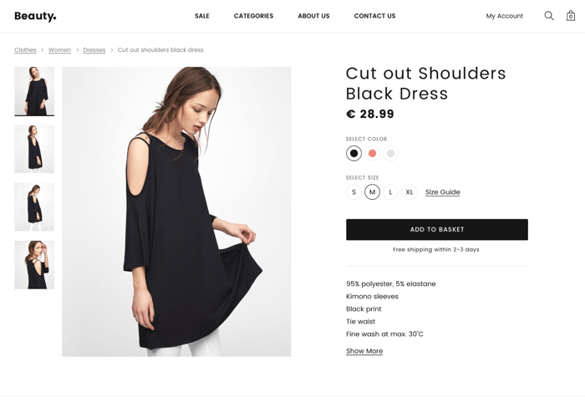
Task: Open My Account
Action: tap(505, 16)
